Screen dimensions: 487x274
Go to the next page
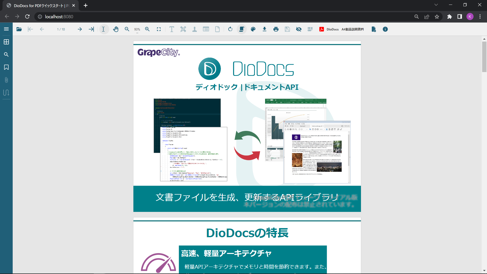[80, 29]
